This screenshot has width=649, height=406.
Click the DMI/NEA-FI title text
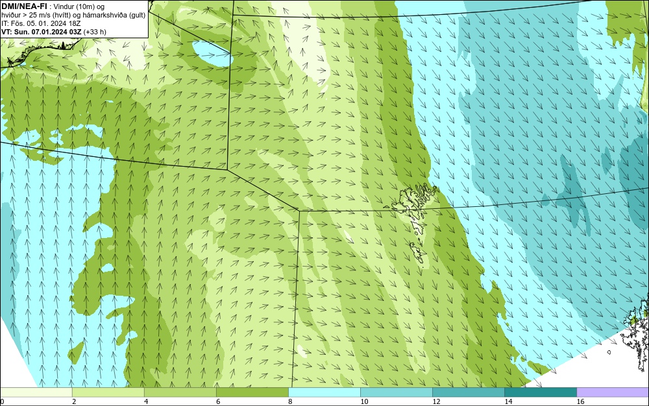click(x=24, y=6)
